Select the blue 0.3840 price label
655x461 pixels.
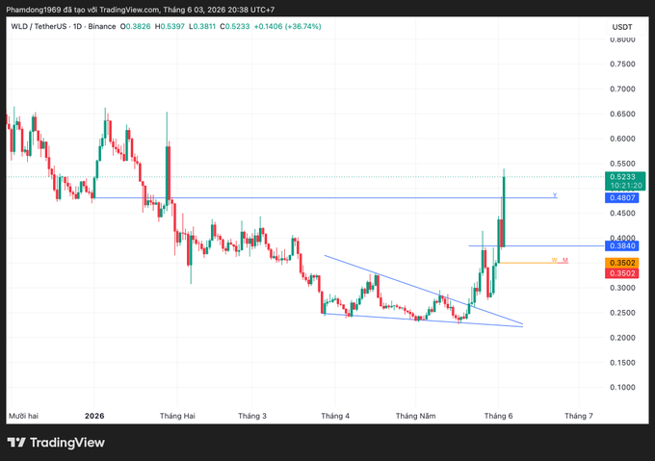point(622,245)
